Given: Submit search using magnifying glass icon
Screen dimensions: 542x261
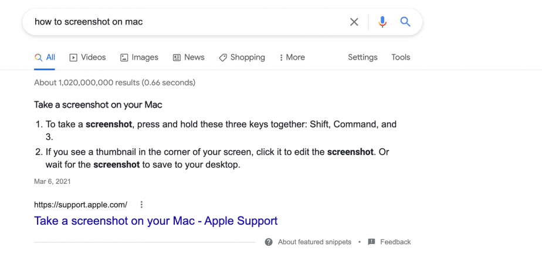Looking at the screenshot, I should coord(405,22).
